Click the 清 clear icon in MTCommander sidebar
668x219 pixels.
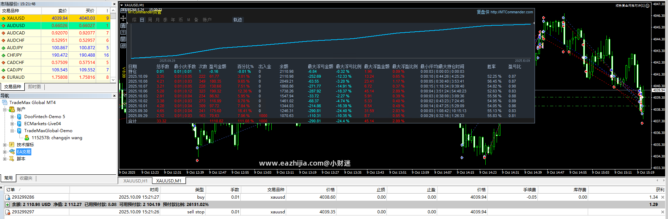(x=123, y=26)
